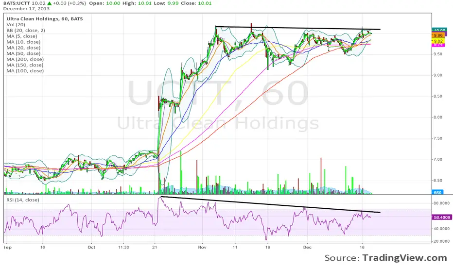Click the 19 label on the time axis
The height and width of the screenshot is (267, 453).
coord(268,248)
